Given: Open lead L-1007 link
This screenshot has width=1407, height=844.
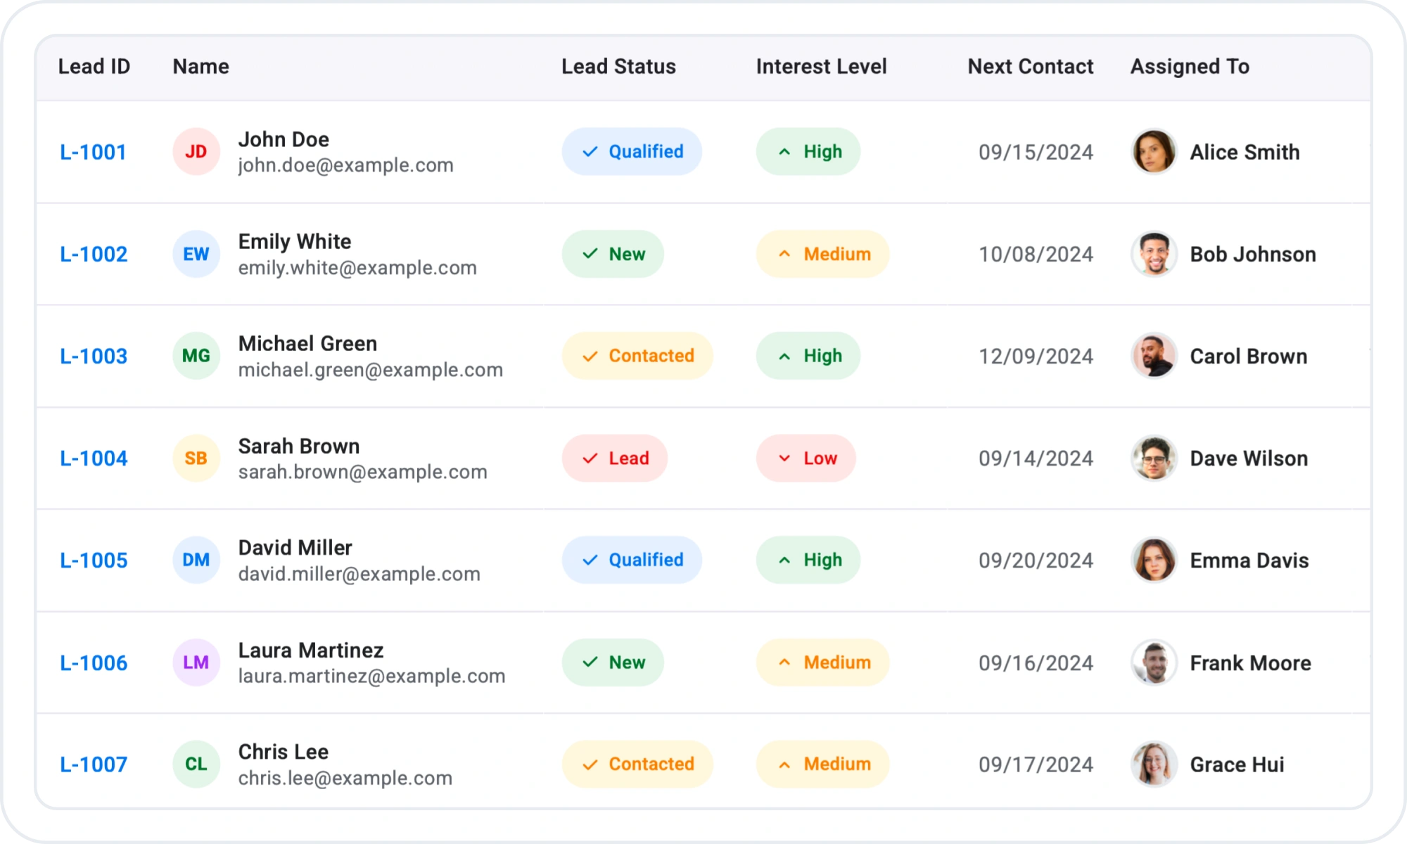Looking at the screenshot, I should (94, 765).
